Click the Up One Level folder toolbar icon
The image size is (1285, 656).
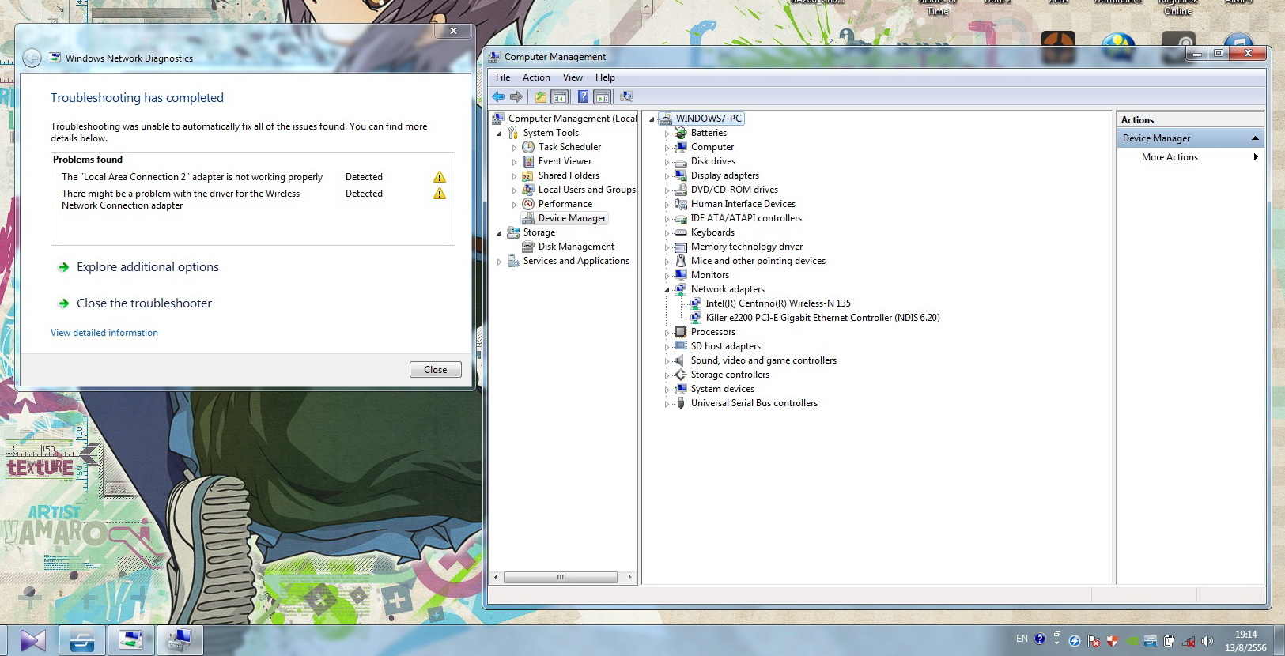click(x=541, y=96)
